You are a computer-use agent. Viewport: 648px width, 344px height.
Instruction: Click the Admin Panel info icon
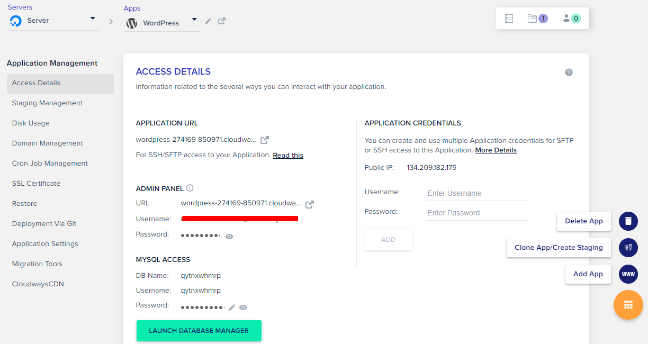190,188
